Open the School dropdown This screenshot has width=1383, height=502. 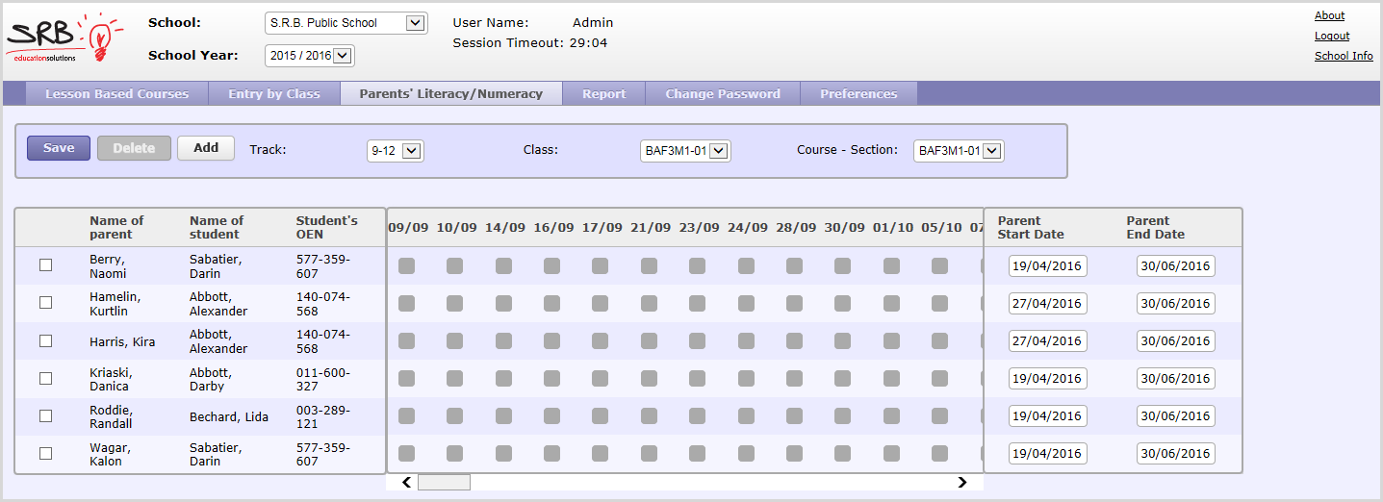346,23
